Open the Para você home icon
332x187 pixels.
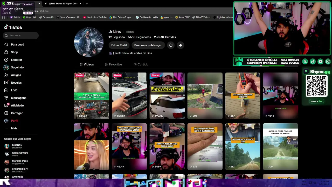[6, 45]
